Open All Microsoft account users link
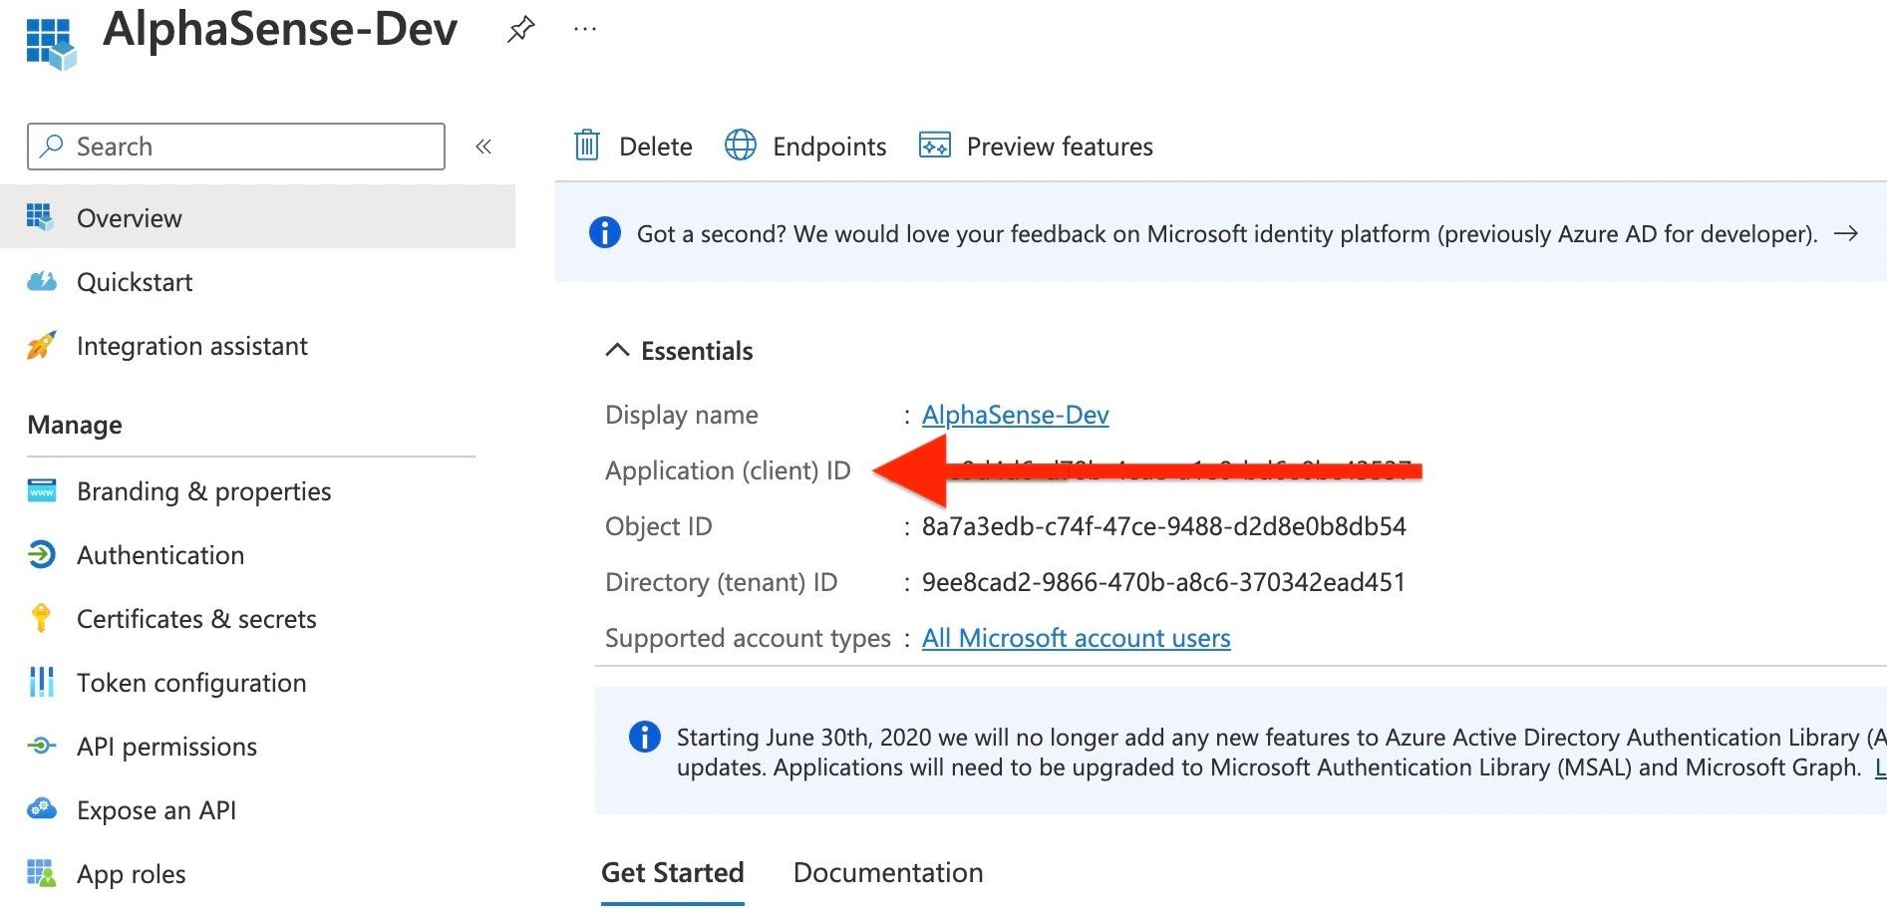Screen dimensions: 1887x919 click(1076, 638)
